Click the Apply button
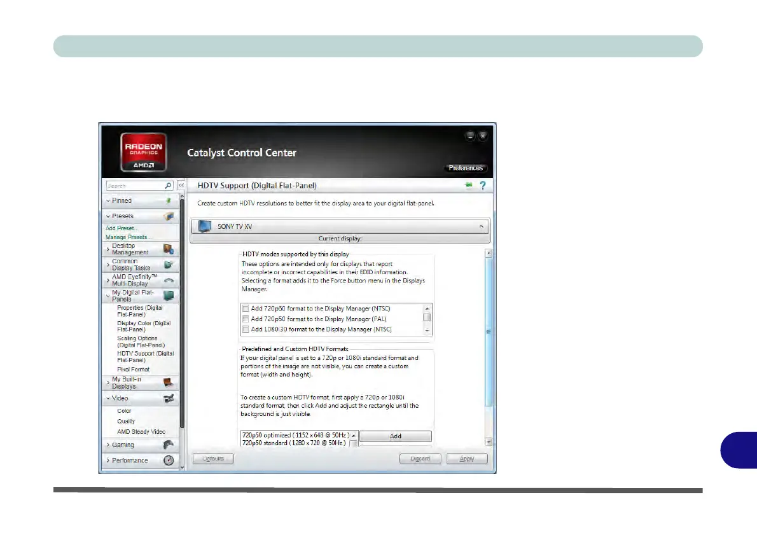This screenshot has width=757, height=533. click(x=467, y=459)
